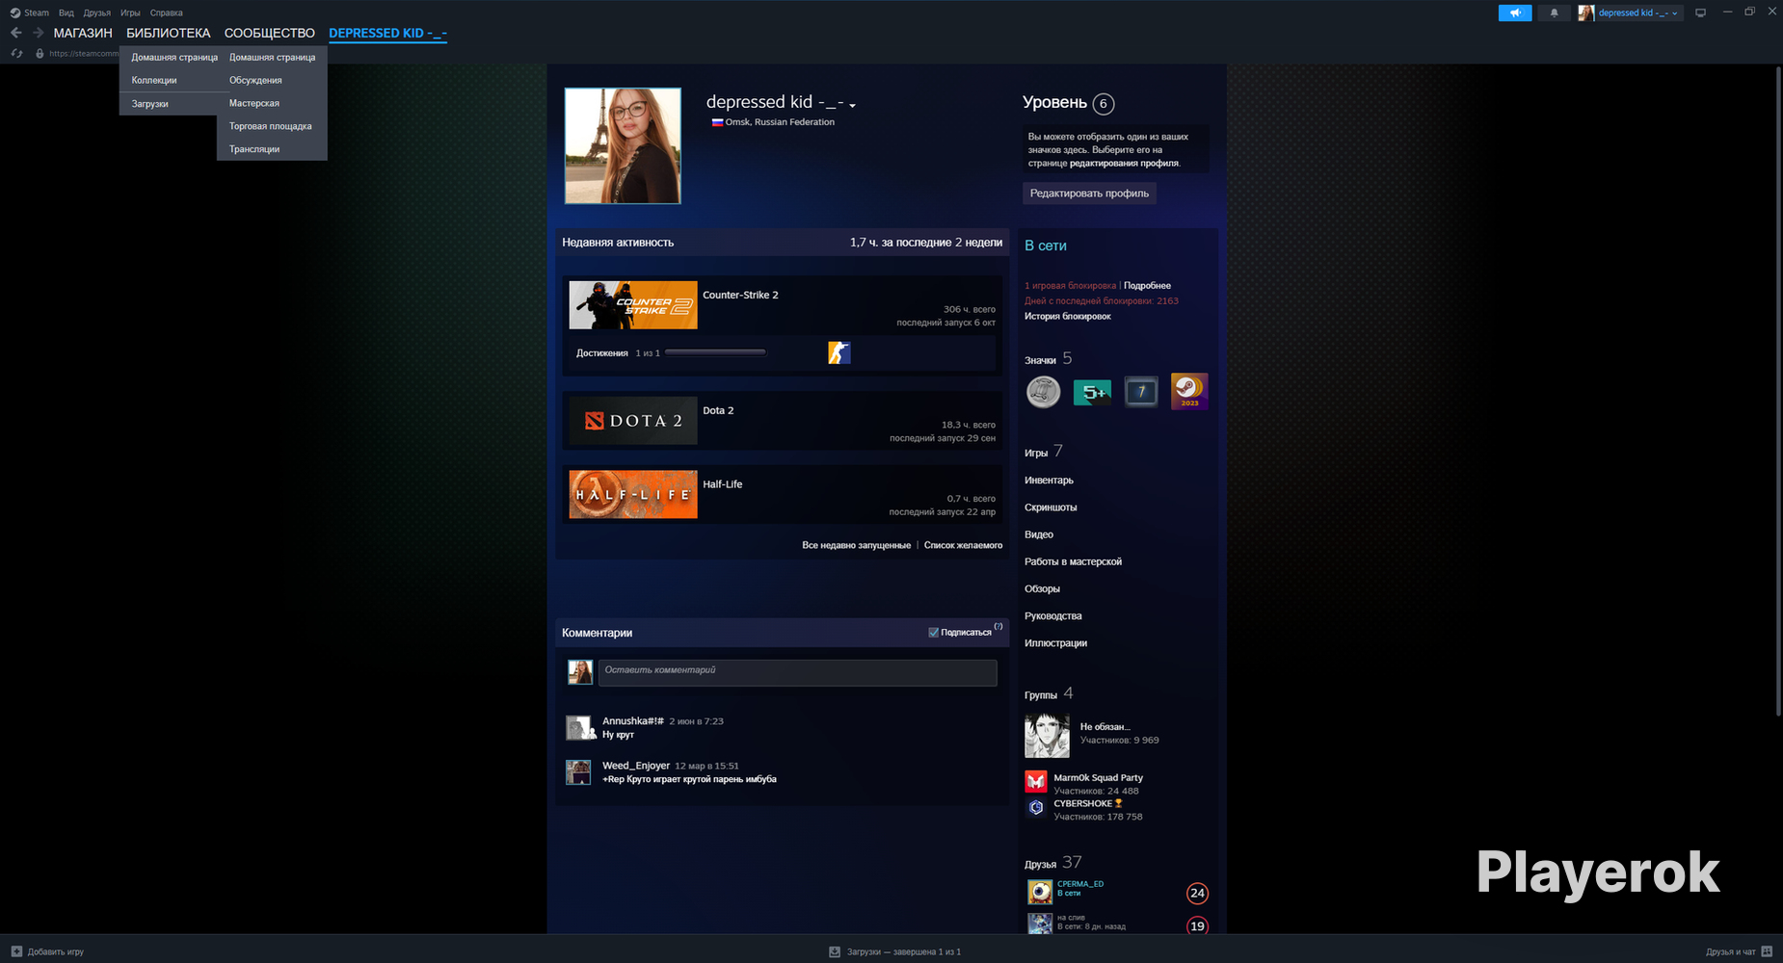The image size is (1783, 963).
Task: Click the level 24 circle beside CPERMA_ED
Action: pyautogui.click(x=1197, y=893)
